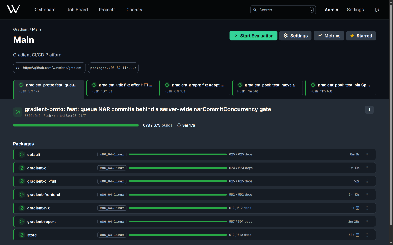Open the GitHub repository link
This screenshot has width=393, height=245.
pyautogui.click(x=49, y=68)
